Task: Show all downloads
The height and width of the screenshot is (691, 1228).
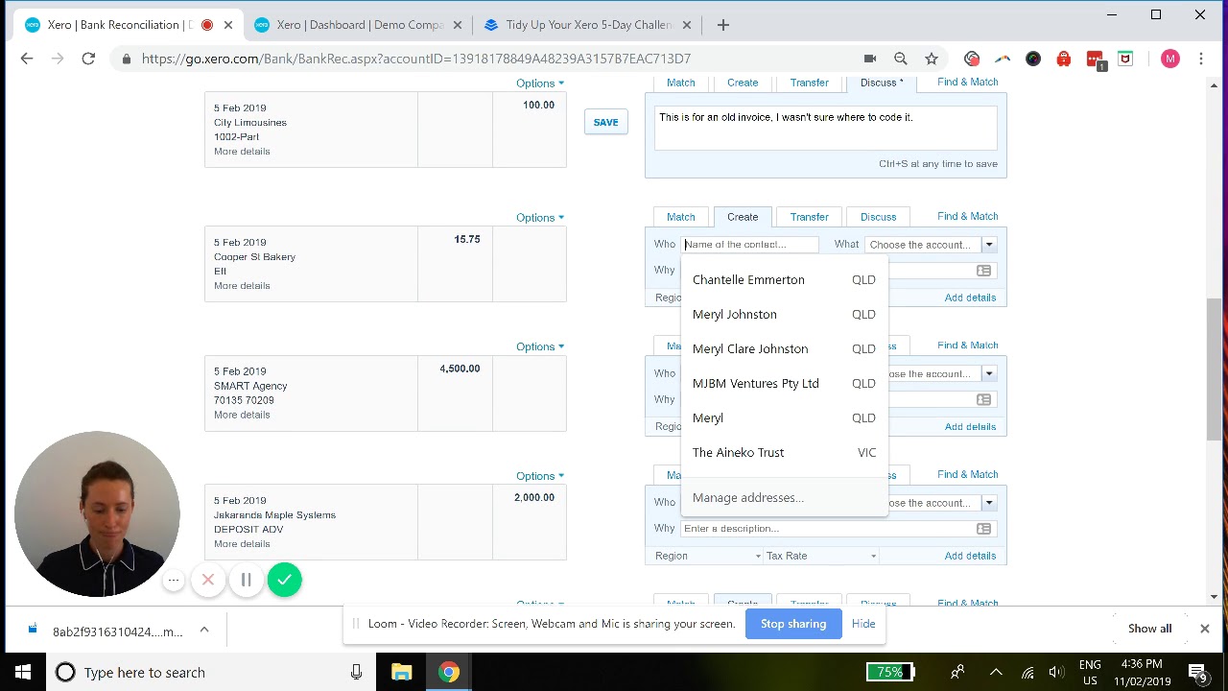Action: point(1149,629)
